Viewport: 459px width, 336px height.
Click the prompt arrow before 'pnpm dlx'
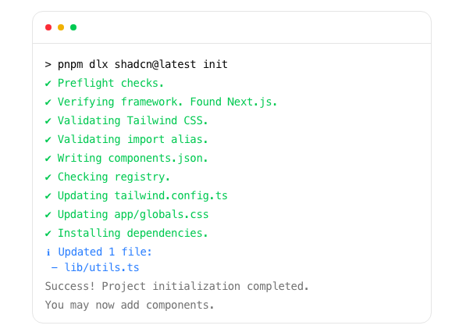click(48, 64)
